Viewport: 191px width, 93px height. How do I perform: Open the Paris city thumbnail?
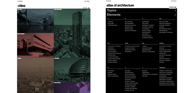point(35,75)
